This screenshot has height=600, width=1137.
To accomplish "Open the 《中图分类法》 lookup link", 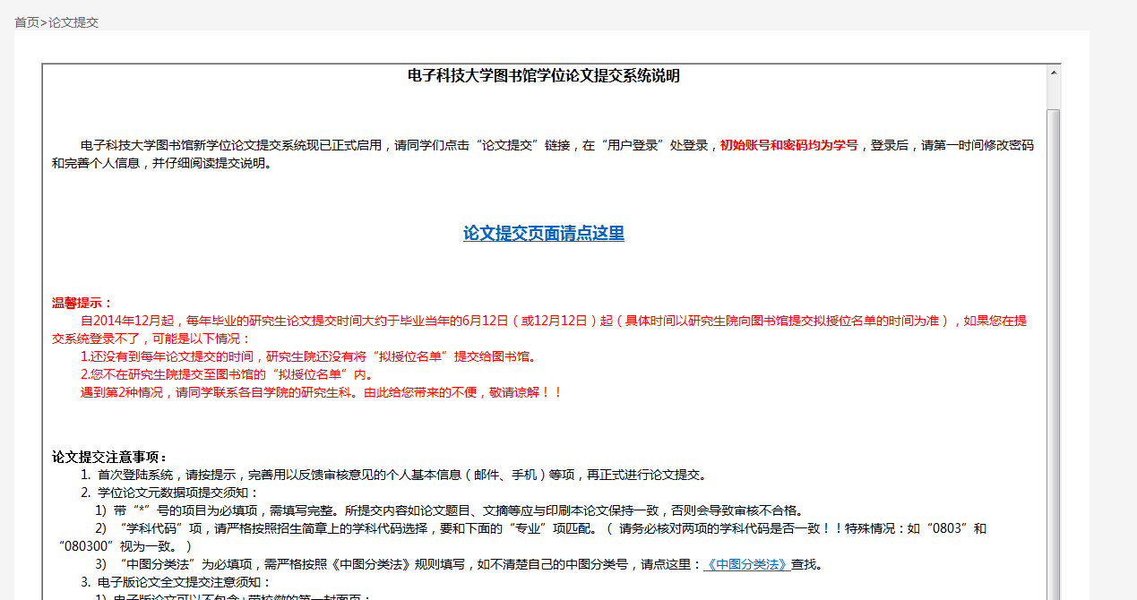I will (x=745, y=564).
